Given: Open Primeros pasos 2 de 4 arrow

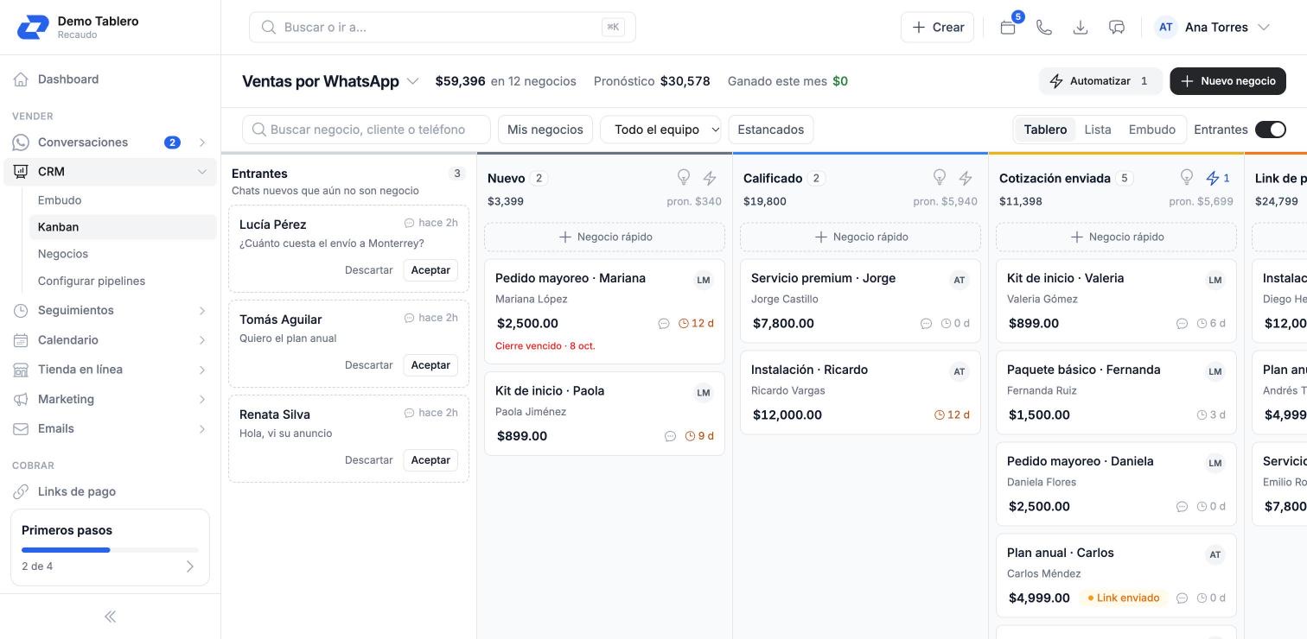Looking at the screenshot, I should tap(190, 567).
